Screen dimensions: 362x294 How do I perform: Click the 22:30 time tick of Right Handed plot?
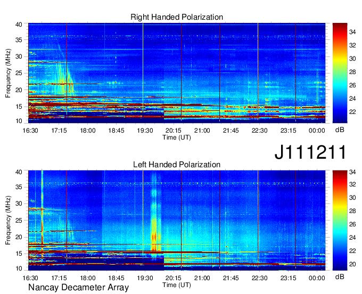tap(259, 130)
